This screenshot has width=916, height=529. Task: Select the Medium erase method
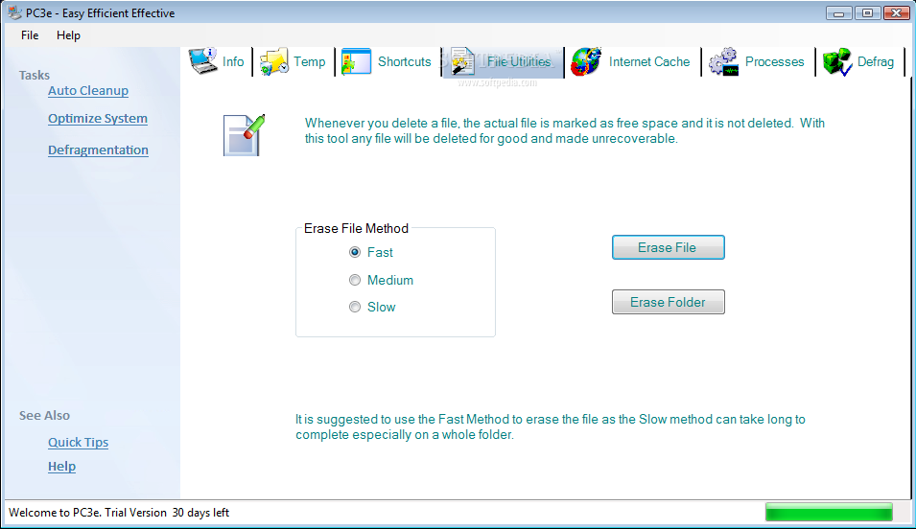355,280
